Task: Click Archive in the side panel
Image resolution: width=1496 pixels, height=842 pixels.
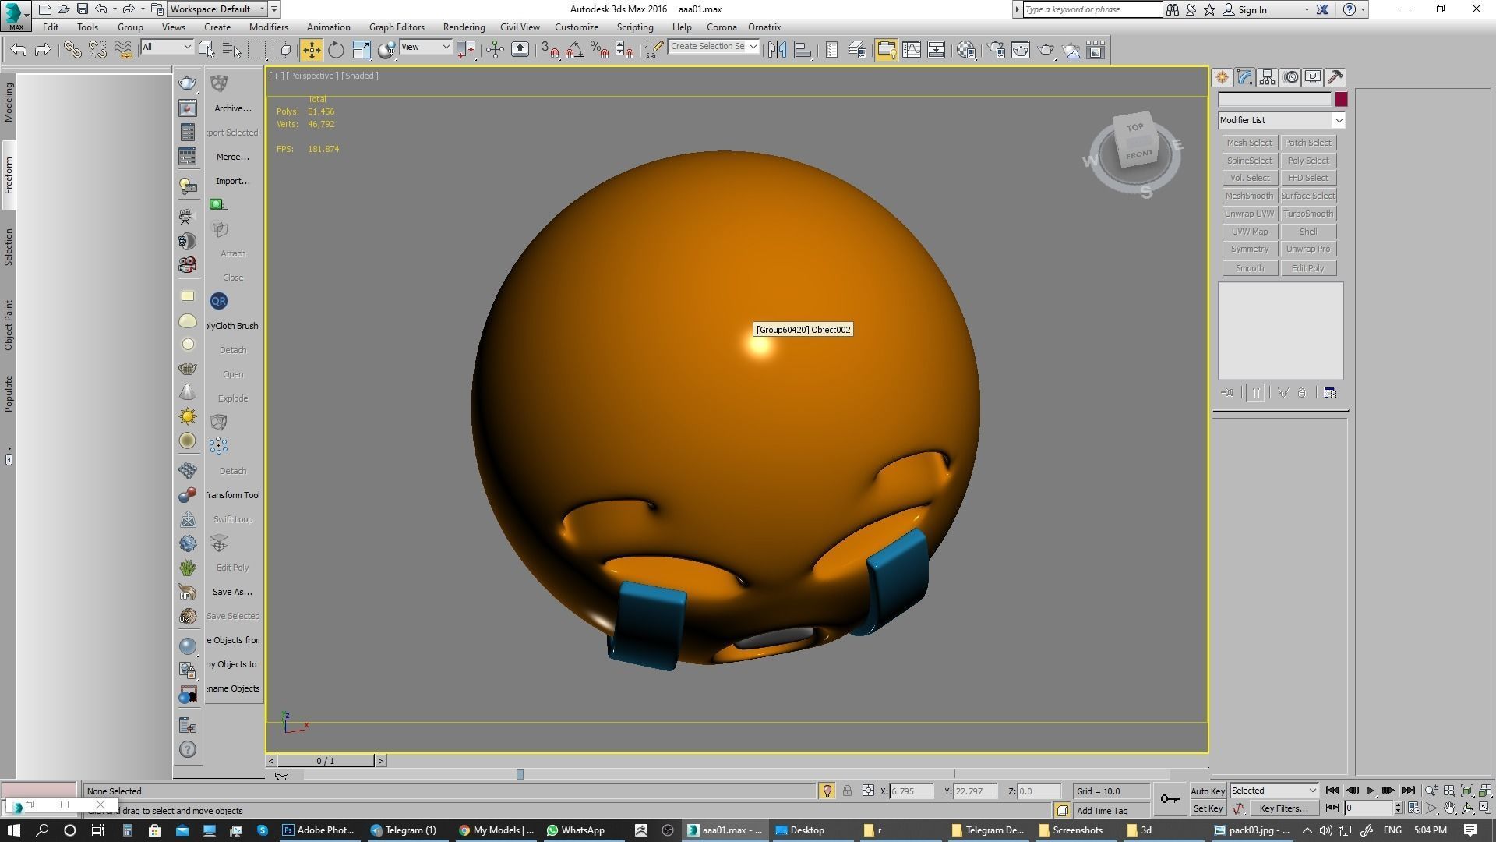Action: 233,108
